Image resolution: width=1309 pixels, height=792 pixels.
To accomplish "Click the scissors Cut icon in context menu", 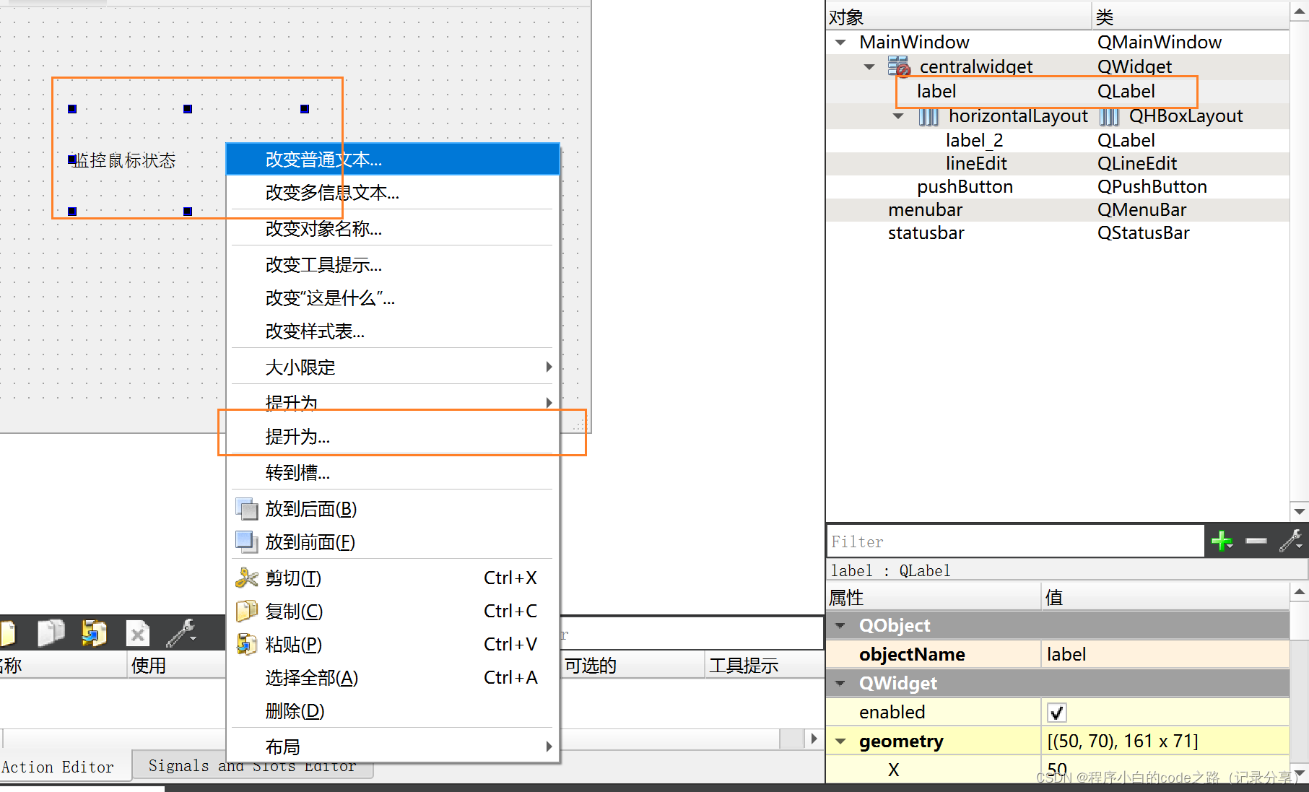I will click(246, 578).
